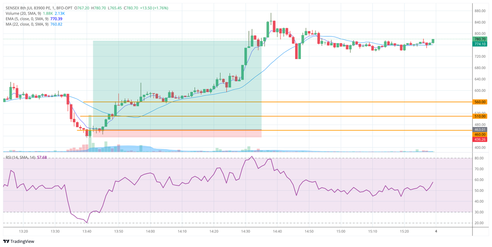The width and height of the screenshot is (492, 247).
Task: Click the 15:20 time axis label
Action: 404,231
